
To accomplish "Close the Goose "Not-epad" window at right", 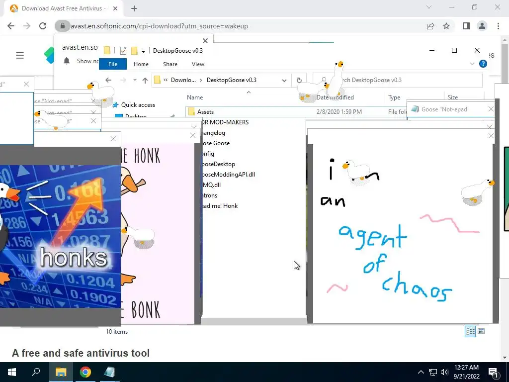I will [491, 109].
